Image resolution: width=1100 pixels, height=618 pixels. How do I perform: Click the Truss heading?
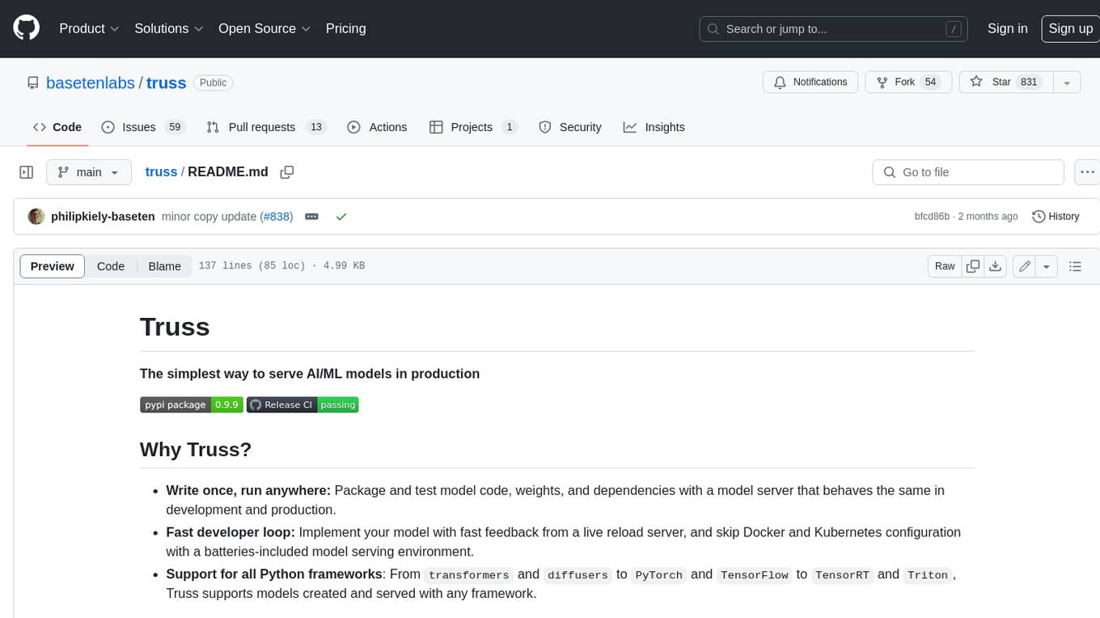(x=175, y=327)
